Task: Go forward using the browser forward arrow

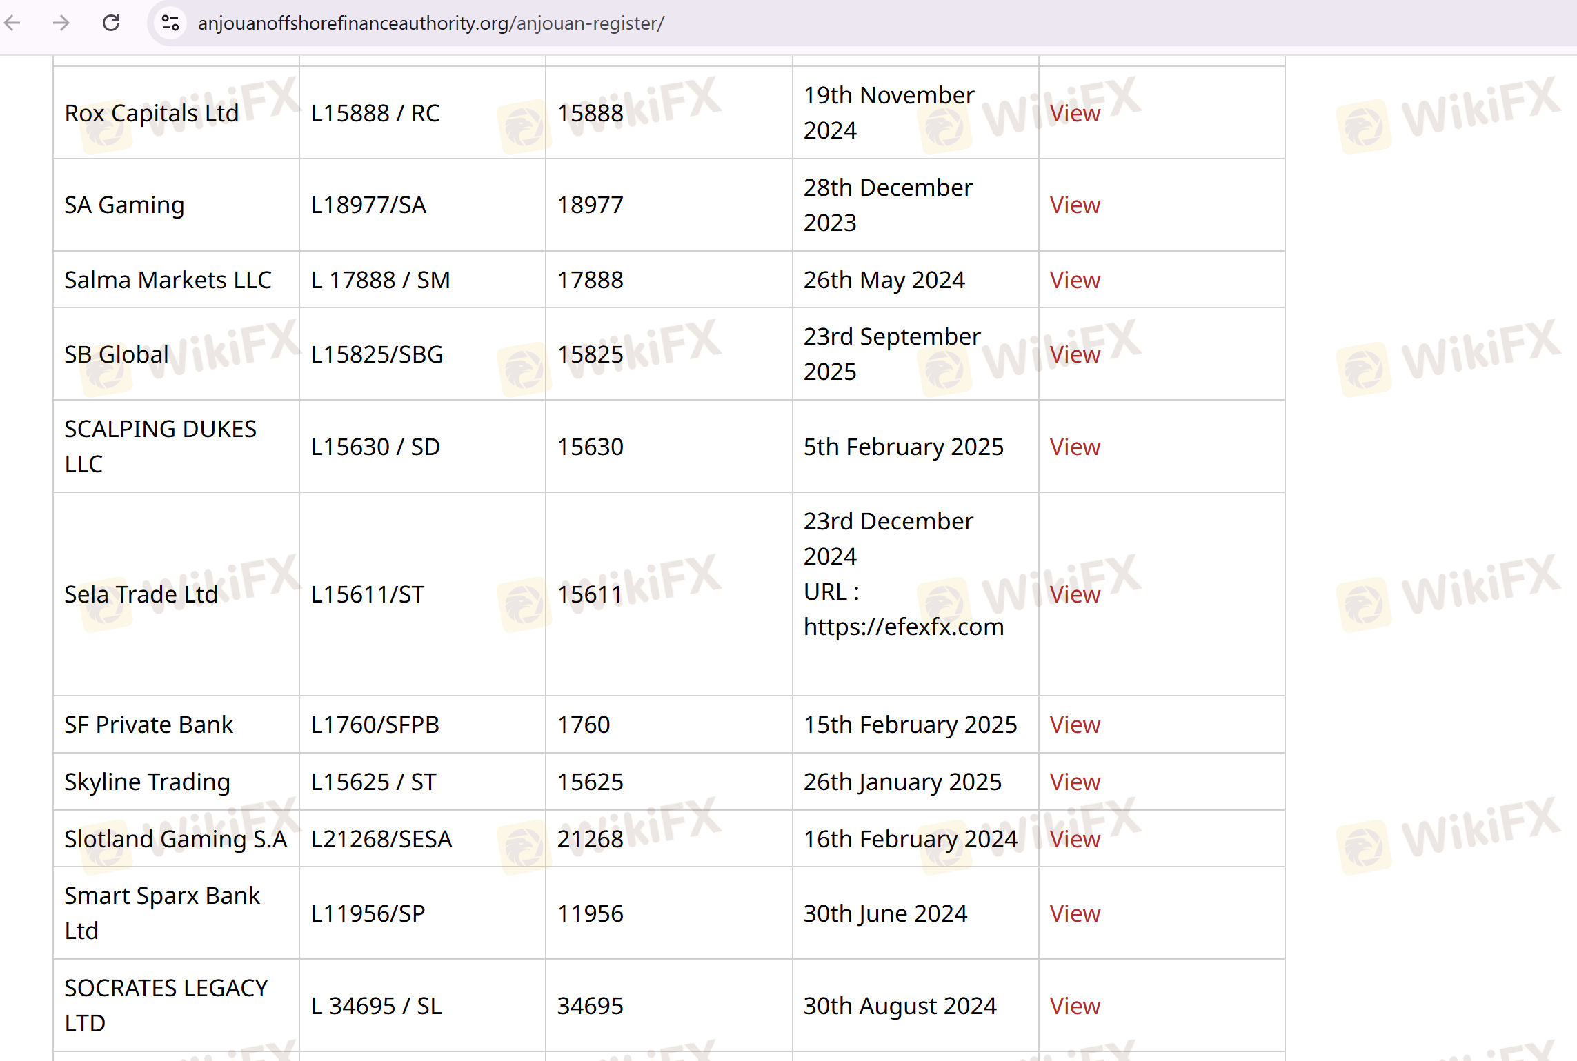Action: coord(61,23)
